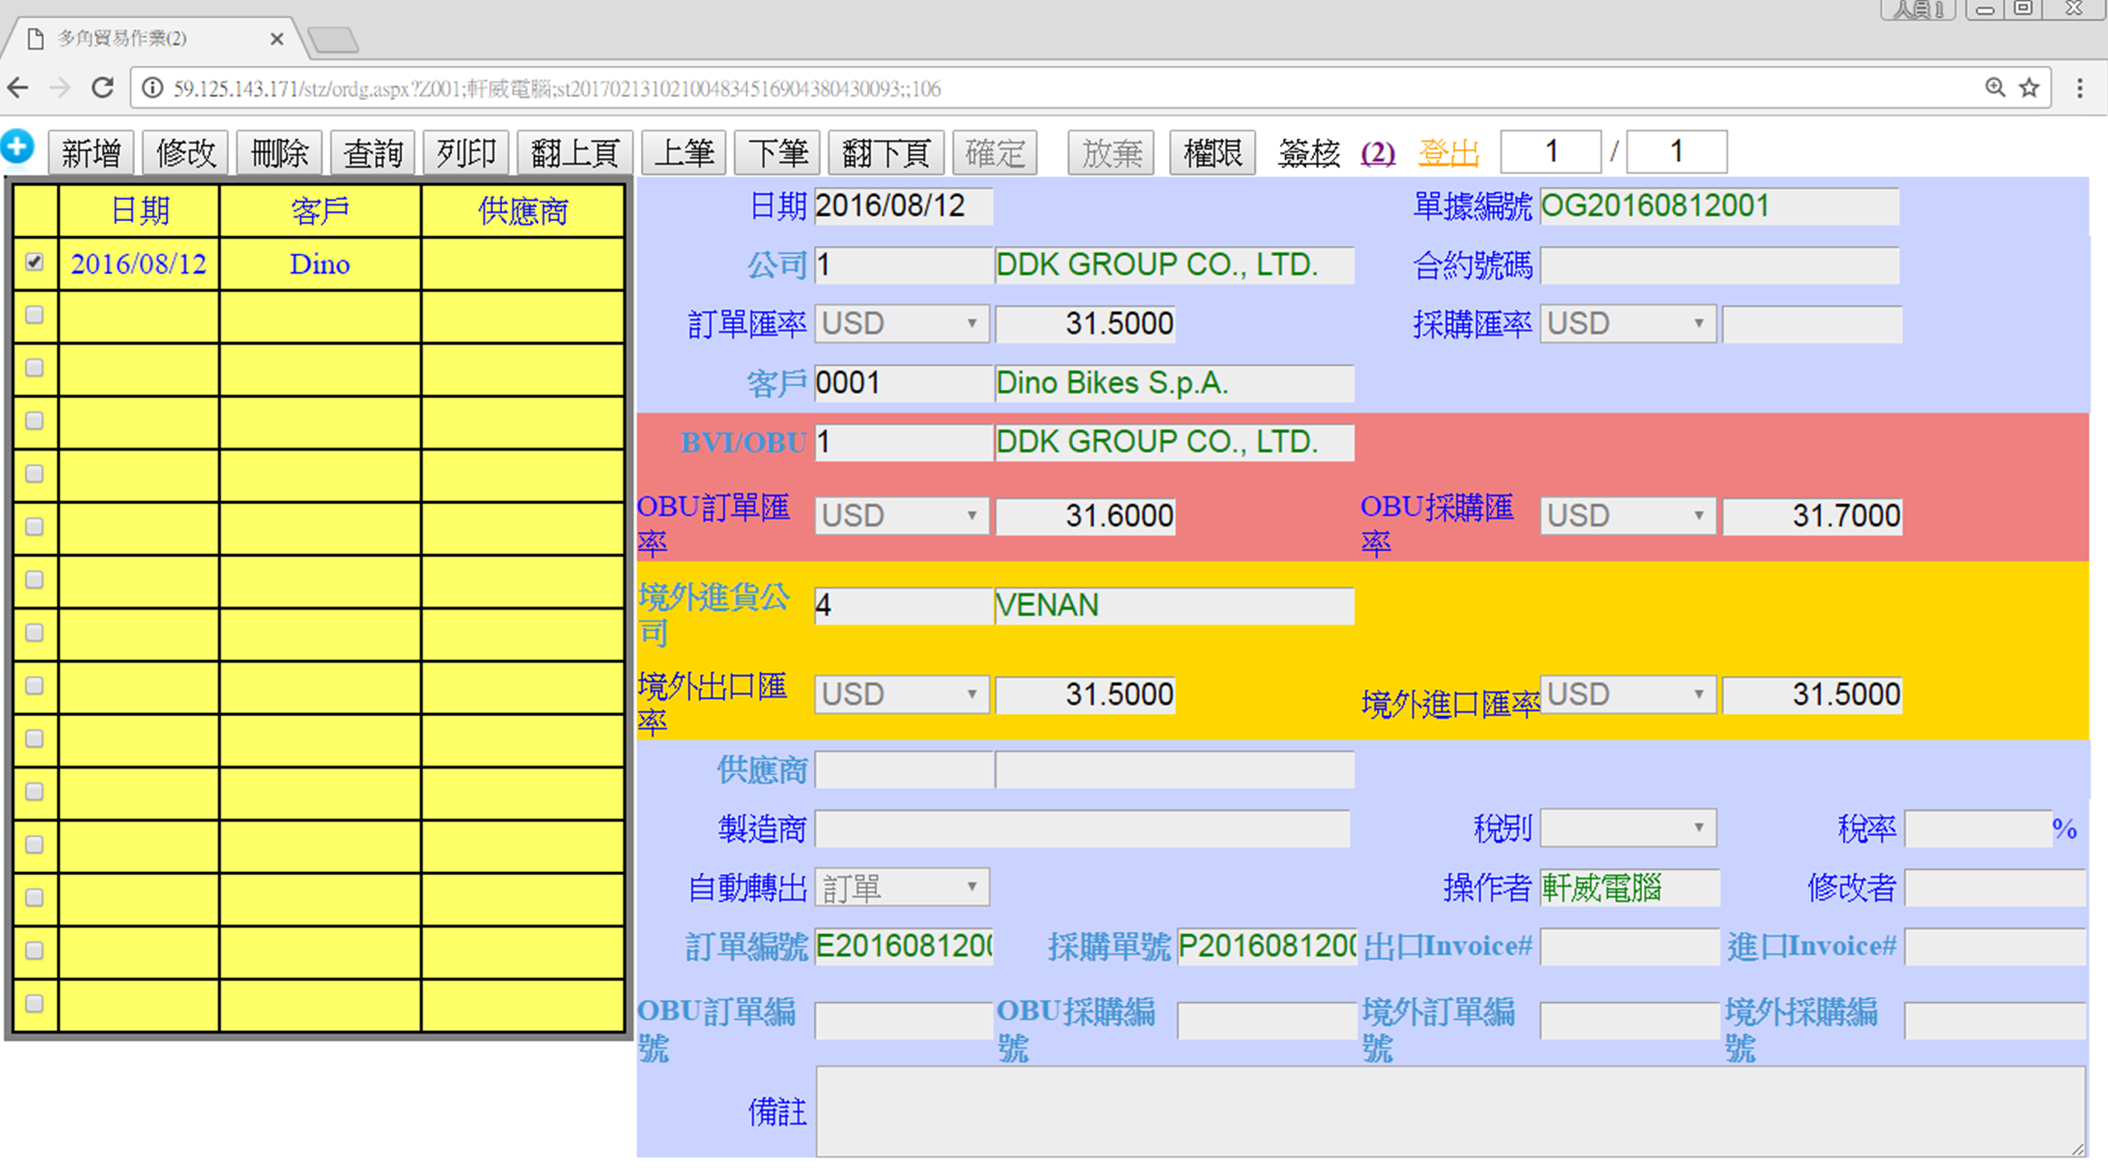Screen dimensions: 2108x1170
Task: Click the 翻上頁 button
Action: click(575, 153)
